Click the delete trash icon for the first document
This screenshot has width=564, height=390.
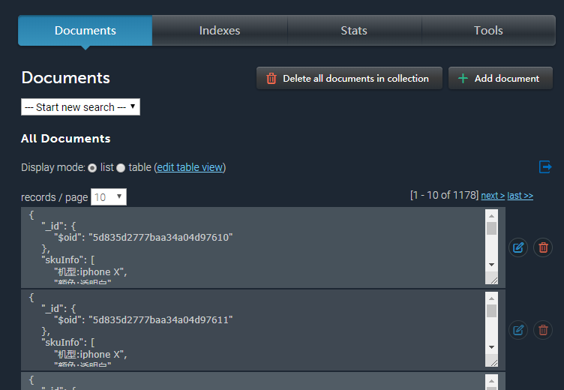pos(543,247)
